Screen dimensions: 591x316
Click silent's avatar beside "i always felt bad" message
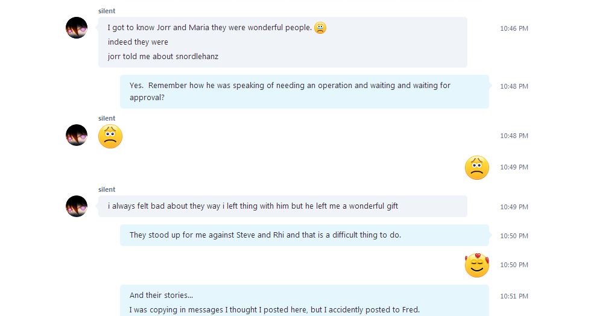tap(77, 206)
